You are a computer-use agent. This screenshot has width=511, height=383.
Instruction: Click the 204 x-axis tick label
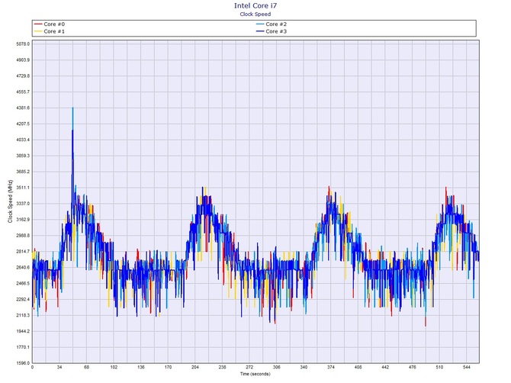[x=195, y=367]
